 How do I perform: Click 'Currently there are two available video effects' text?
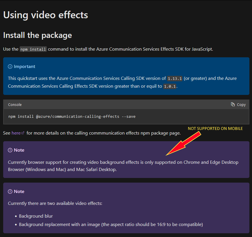[55, 203]
